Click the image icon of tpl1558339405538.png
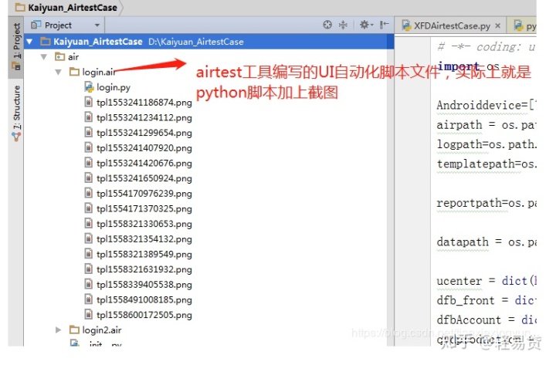 (x=89, y=284)
